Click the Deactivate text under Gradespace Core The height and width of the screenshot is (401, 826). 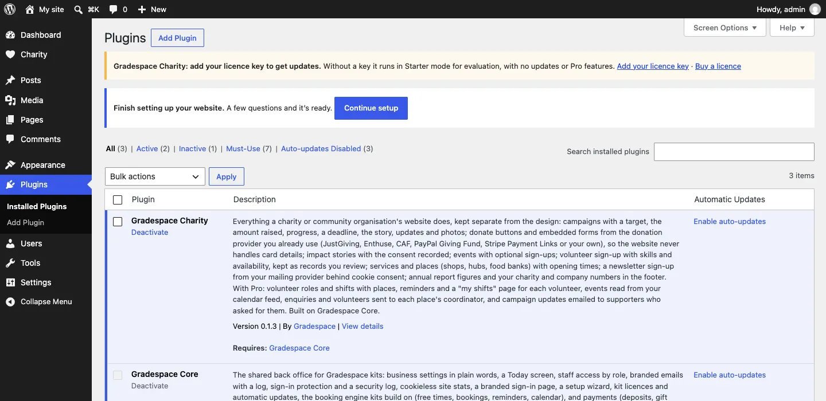(150, 386)
